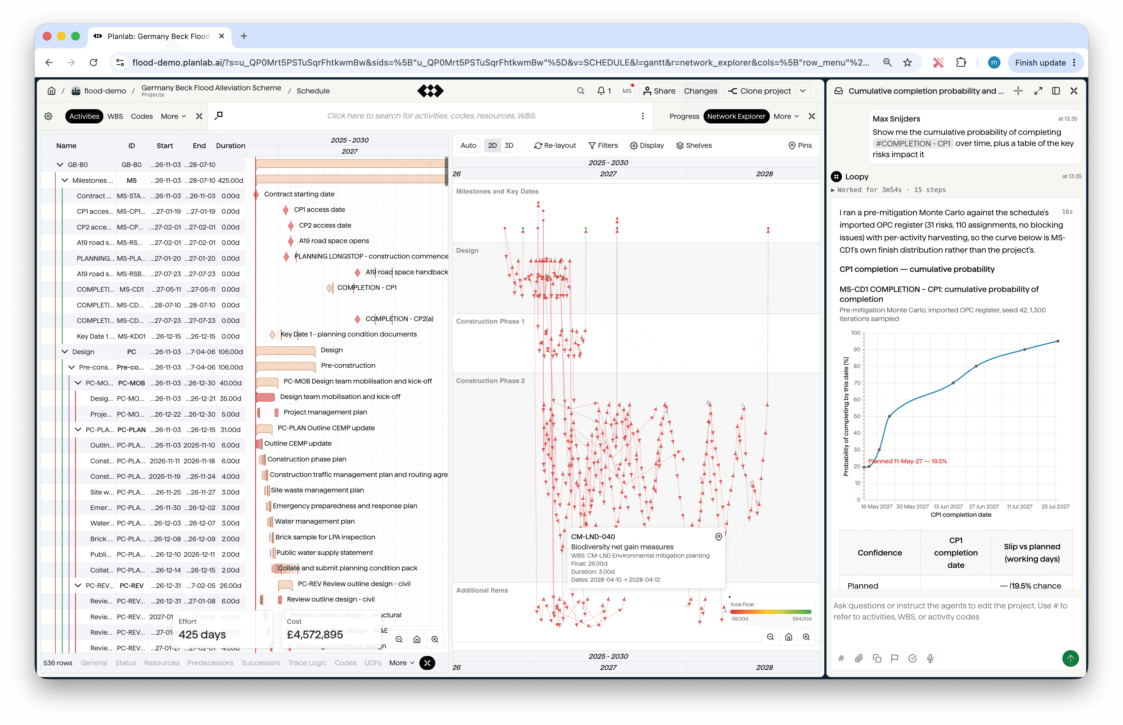The image size is (1123, 725).
Task: Start a new chat with plus icon
Action: (1018, 91)
